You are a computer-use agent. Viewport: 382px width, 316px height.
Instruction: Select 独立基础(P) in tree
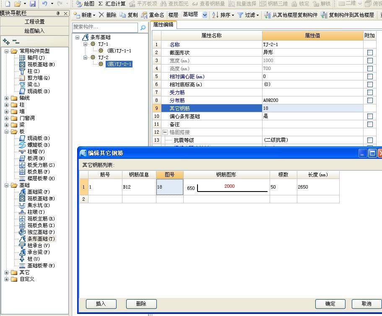coord(41,232)
